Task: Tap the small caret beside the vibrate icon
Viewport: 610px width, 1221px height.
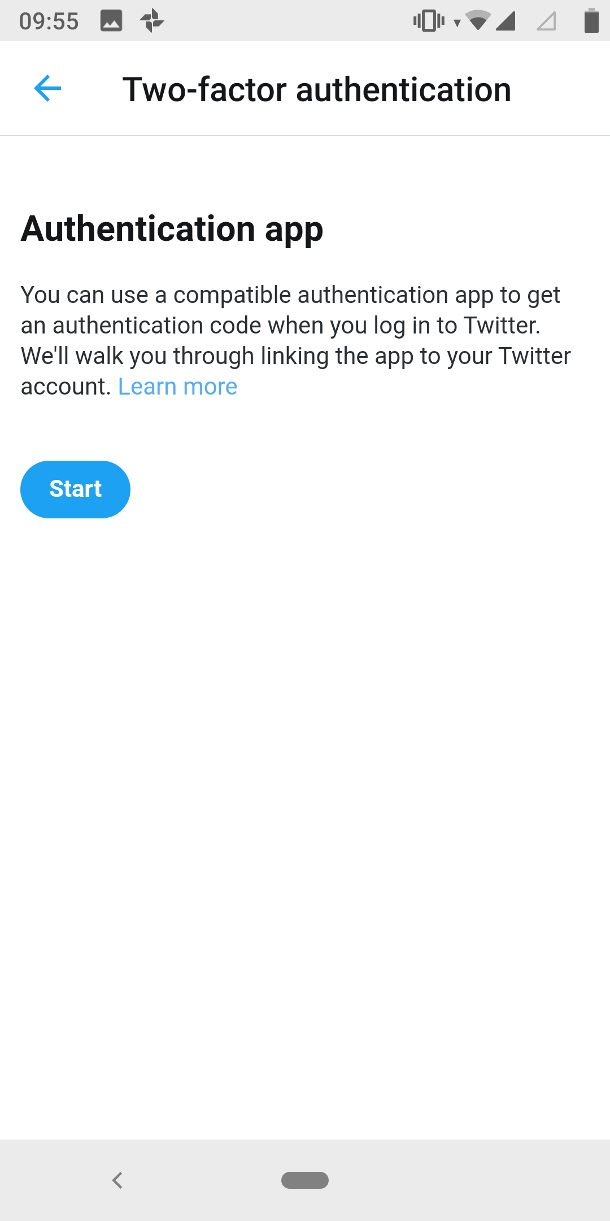Action: pos(456,23)
